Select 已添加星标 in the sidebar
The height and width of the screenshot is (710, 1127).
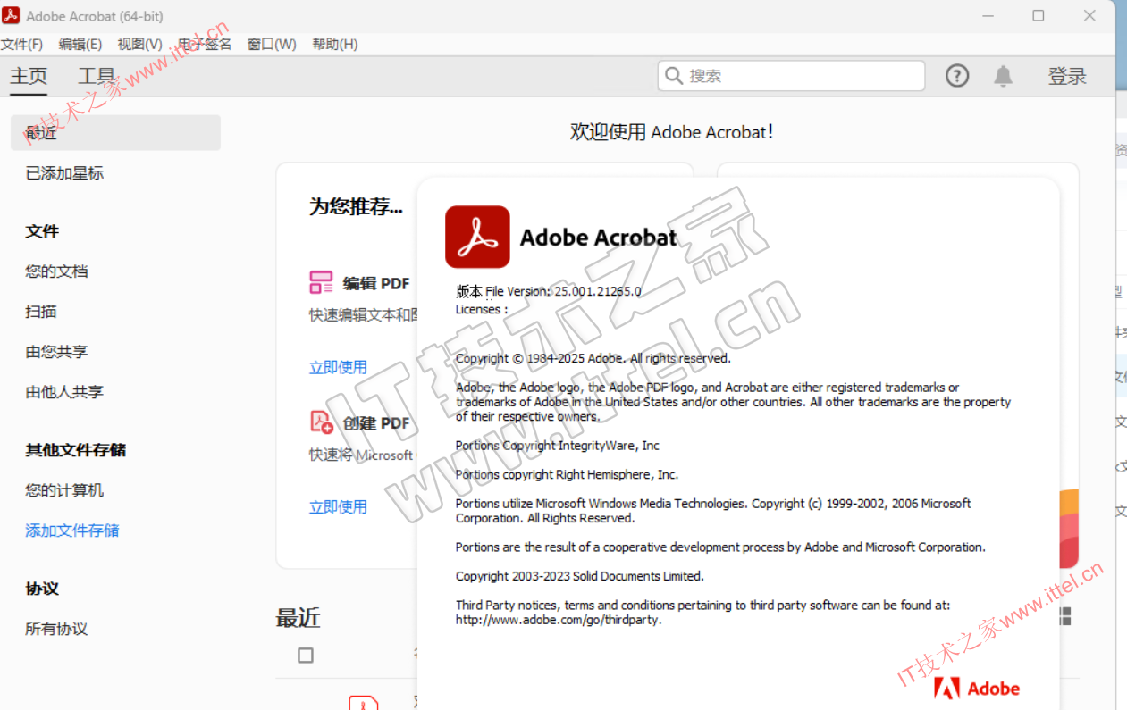(64, 173)
